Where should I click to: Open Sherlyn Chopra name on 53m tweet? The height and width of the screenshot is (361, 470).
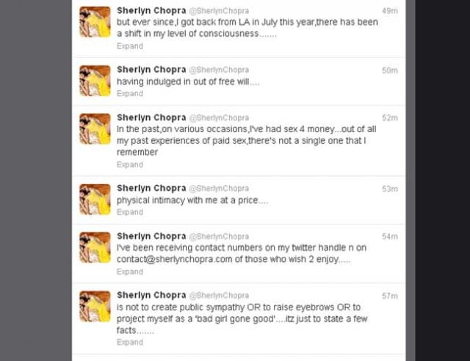(151, 189)
